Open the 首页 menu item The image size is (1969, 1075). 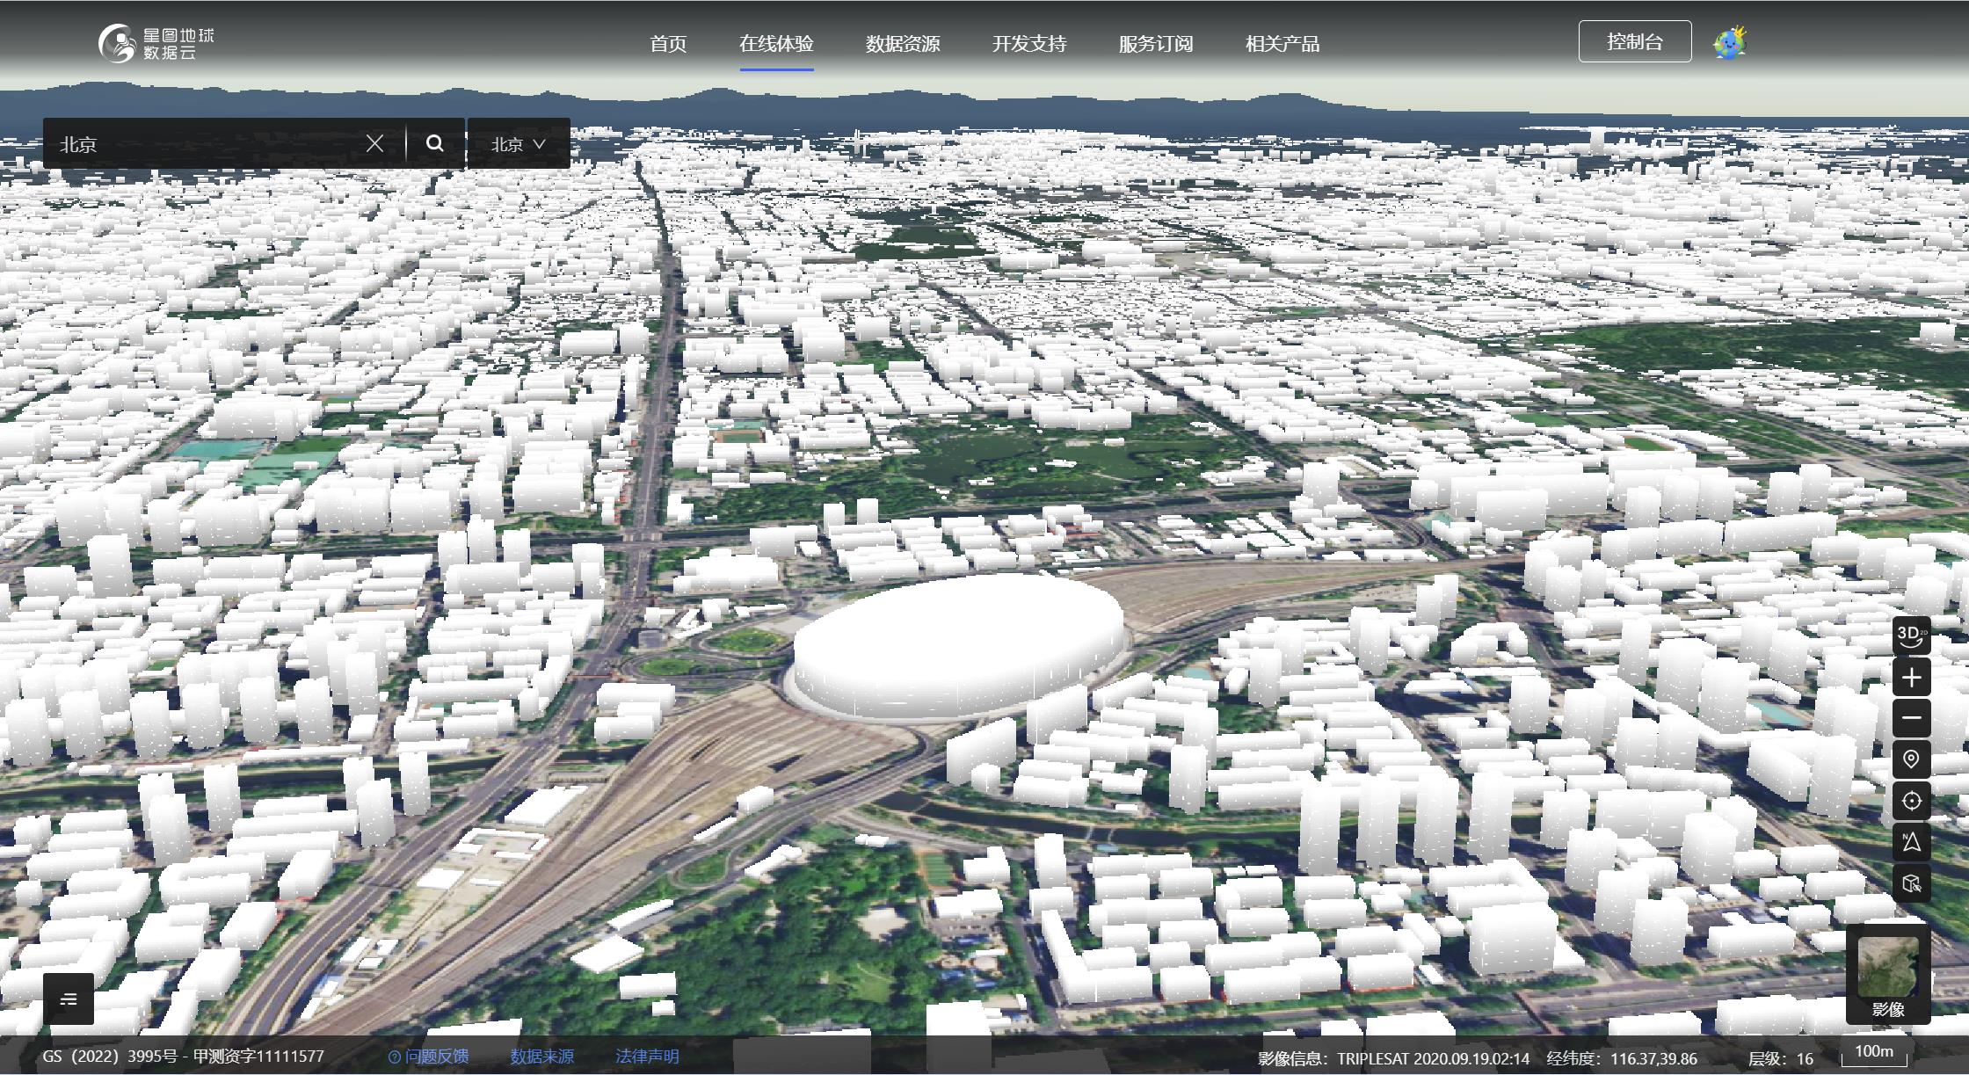click(x=668, y=44)
